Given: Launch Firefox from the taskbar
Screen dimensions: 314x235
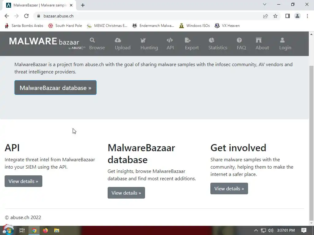Looking at the screenshot, I should [45, 230].
